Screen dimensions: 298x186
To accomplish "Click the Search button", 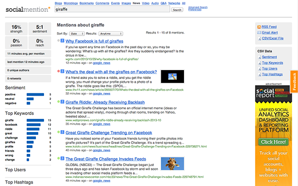I will pos(177,9).
